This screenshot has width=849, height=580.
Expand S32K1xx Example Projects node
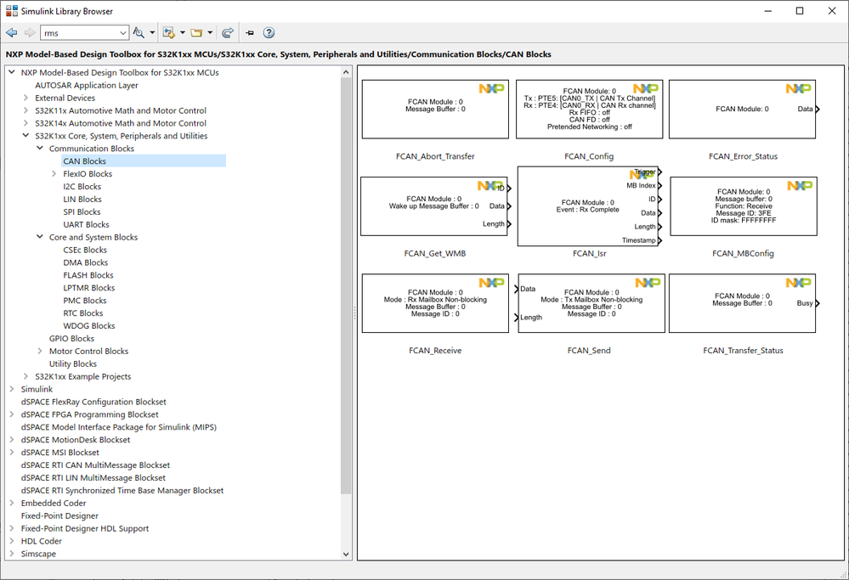point(26,376)
